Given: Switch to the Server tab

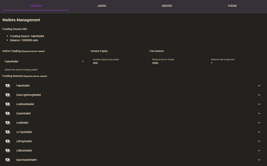Looking at the screenshot, I should [167, 6].
